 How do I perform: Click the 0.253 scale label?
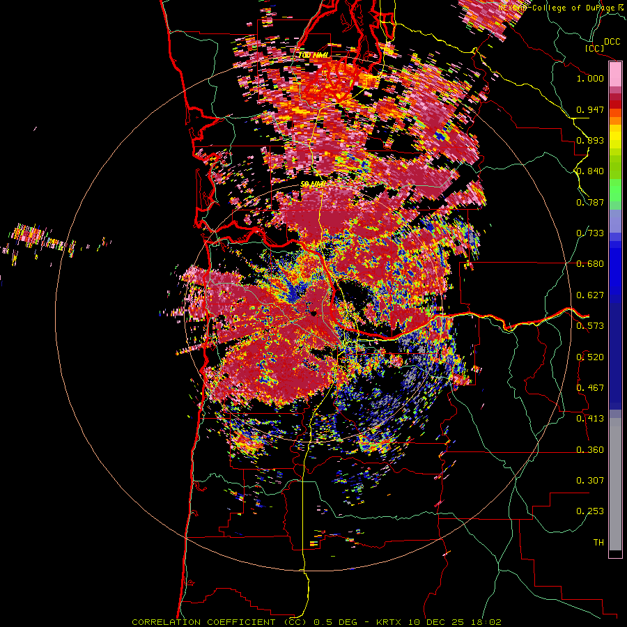[590, 511]
